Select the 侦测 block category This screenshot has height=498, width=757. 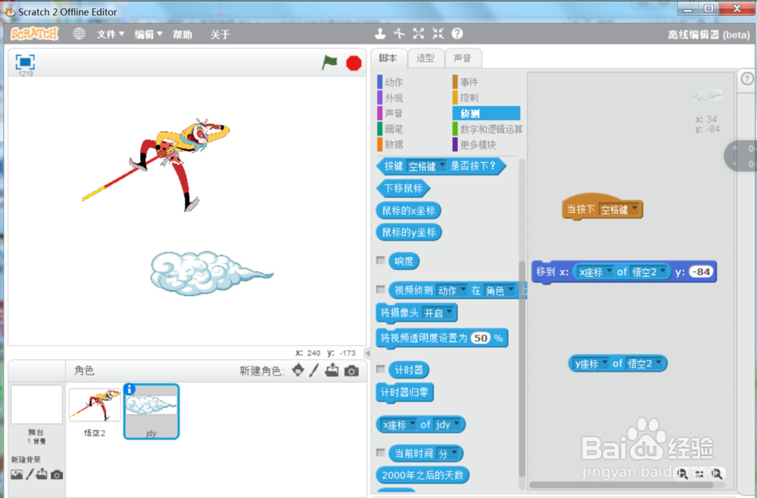[486, 114]
